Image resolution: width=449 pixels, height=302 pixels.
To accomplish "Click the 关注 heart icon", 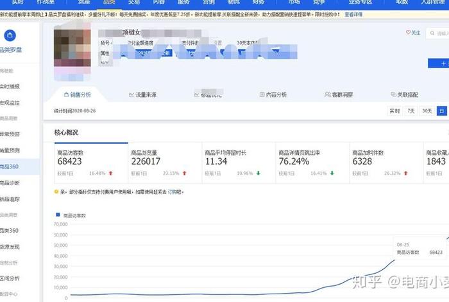I will click(x=408, y=32).
